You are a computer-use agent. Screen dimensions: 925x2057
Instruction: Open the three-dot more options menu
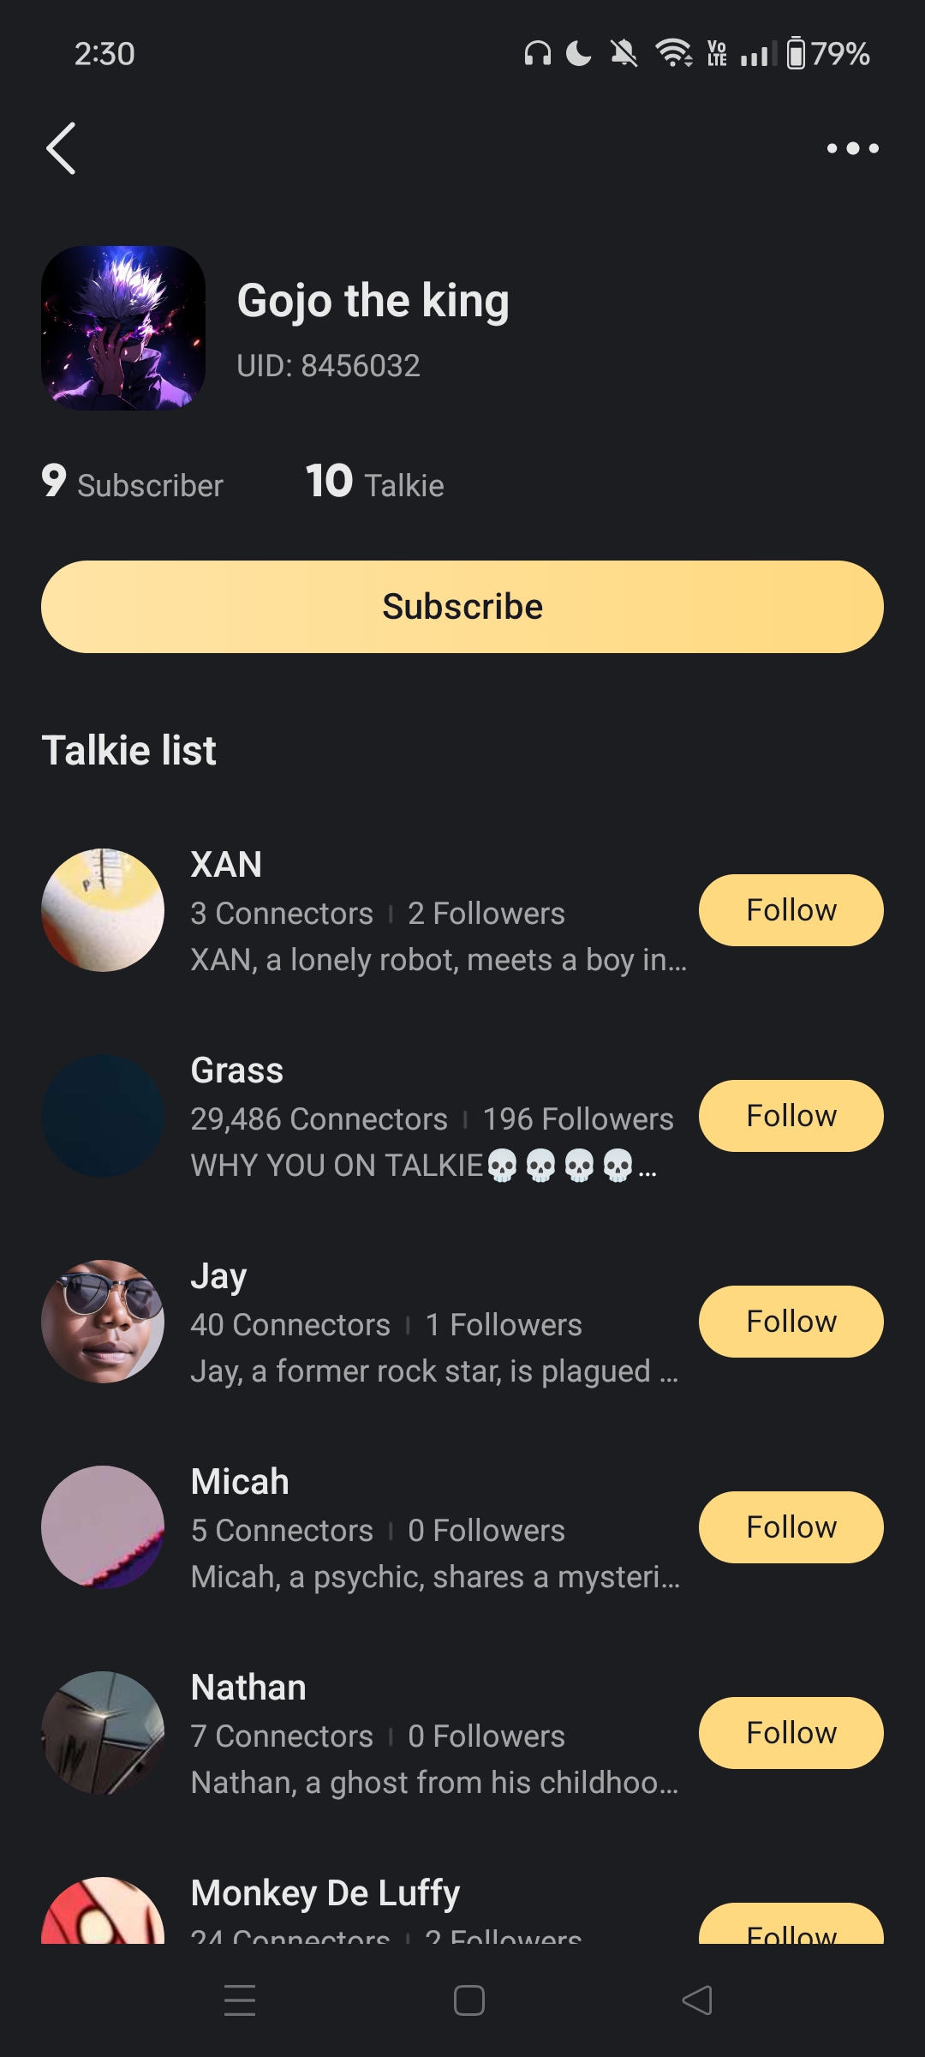coord(852,148)
